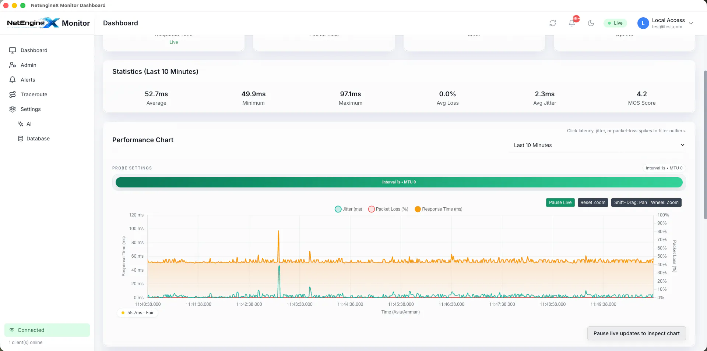The width and height of the screenshot is (707, 351).
Task: Go to Alerts page
Action: coord(47,80)
